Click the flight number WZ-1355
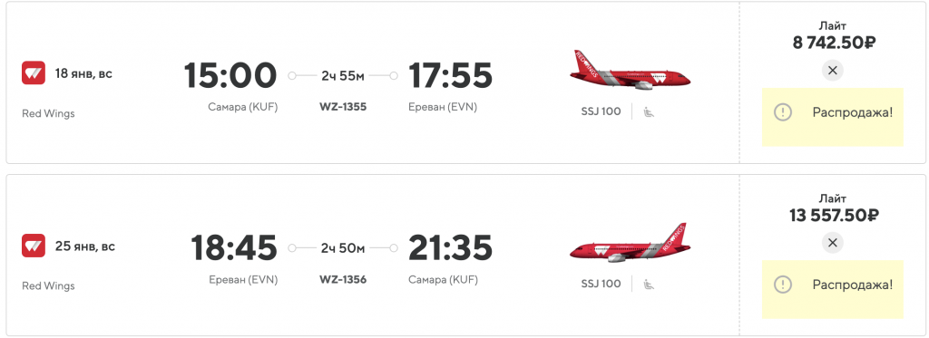This screenshot has height=338, width=929. (x=342, y=107)
